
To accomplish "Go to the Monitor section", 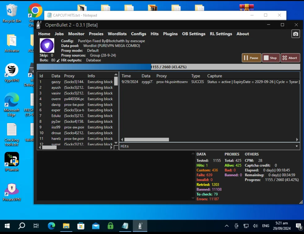I will tap(76, 34).
